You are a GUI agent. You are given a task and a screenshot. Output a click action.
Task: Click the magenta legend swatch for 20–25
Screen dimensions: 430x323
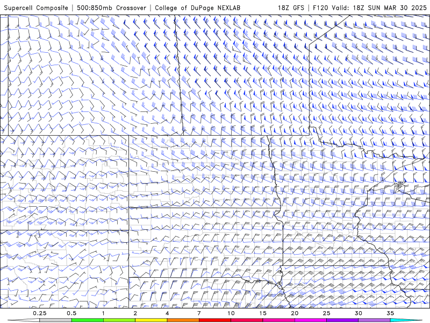pos(311,320)
